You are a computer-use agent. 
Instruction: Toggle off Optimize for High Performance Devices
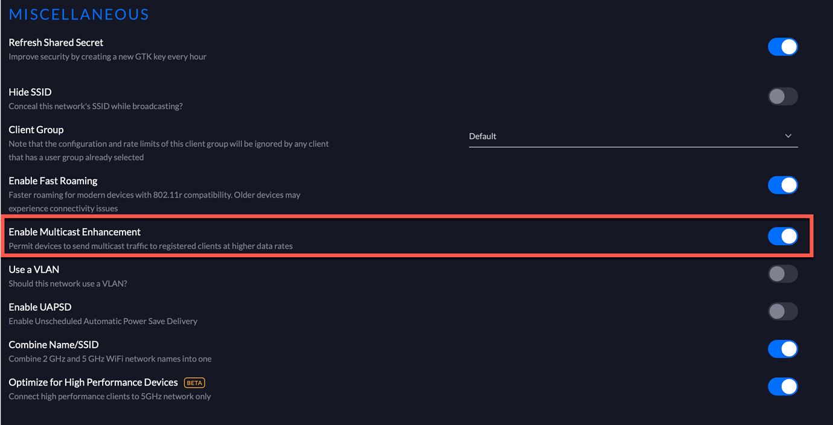pos(783,386)
